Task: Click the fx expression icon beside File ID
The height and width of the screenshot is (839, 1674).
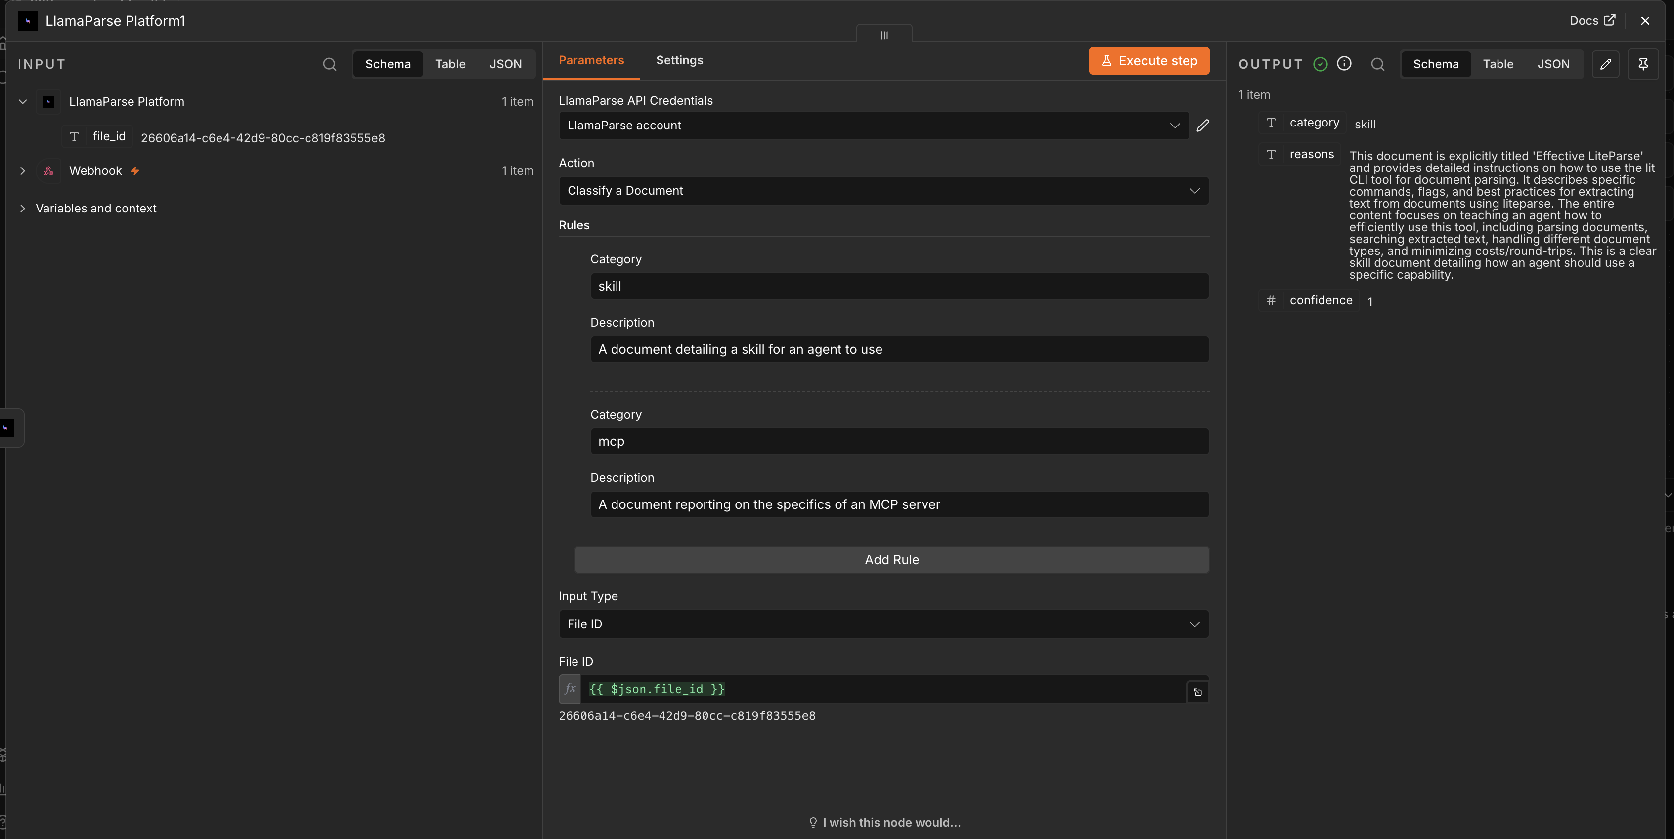Action: 570,689
